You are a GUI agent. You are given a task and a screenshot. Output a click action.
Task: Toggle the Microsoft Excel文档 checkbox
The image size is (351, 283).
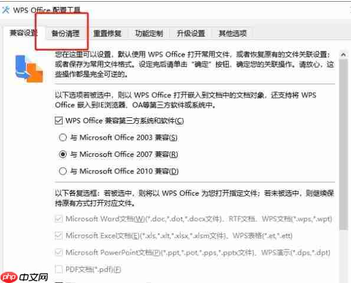[58, 236]
